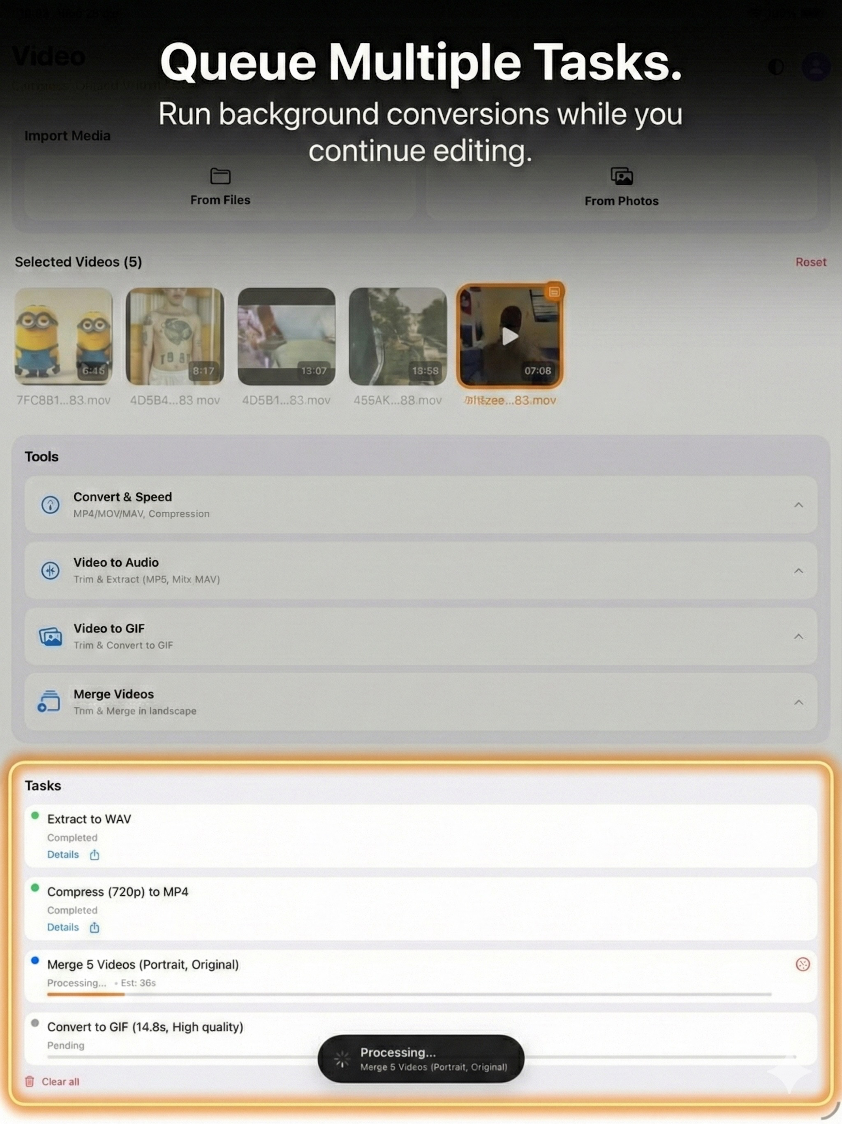Select the 8:17 tattooed man thumbnail
Image resolution: width=842 pixels, height=1124 pixels.
click(x=175, y=337)
